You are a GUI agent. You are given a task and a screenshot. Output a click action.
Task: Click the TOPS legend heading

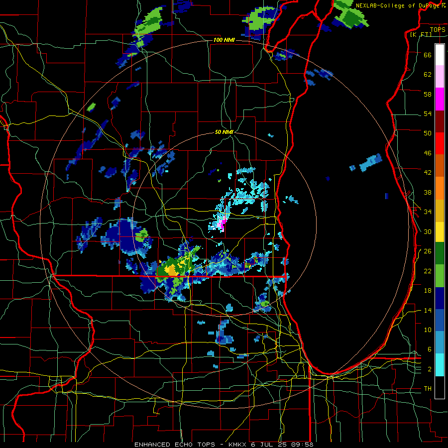tap(438, 29)
